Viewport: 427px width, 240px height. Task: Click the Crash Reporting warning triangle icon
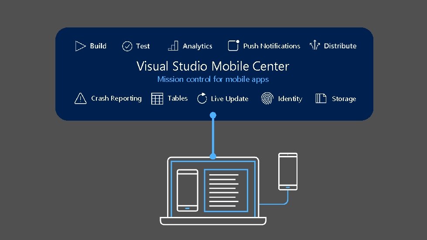[x=80, y=98]
